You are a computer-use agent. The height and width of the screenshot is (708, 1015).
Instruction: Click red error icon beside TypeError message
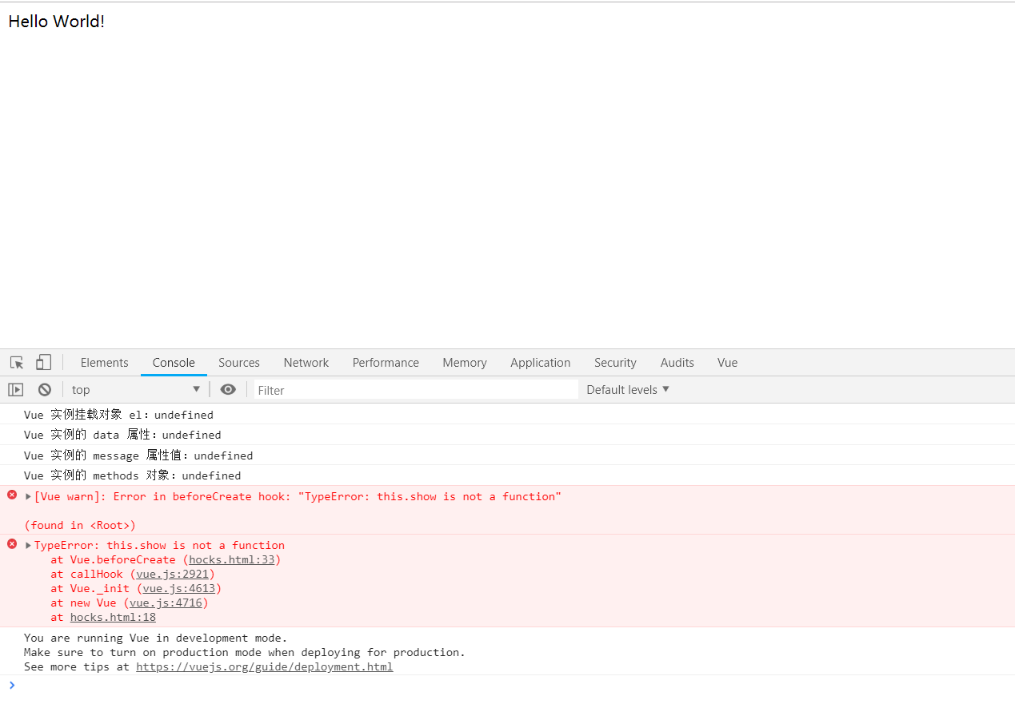[x=12, y=544]
